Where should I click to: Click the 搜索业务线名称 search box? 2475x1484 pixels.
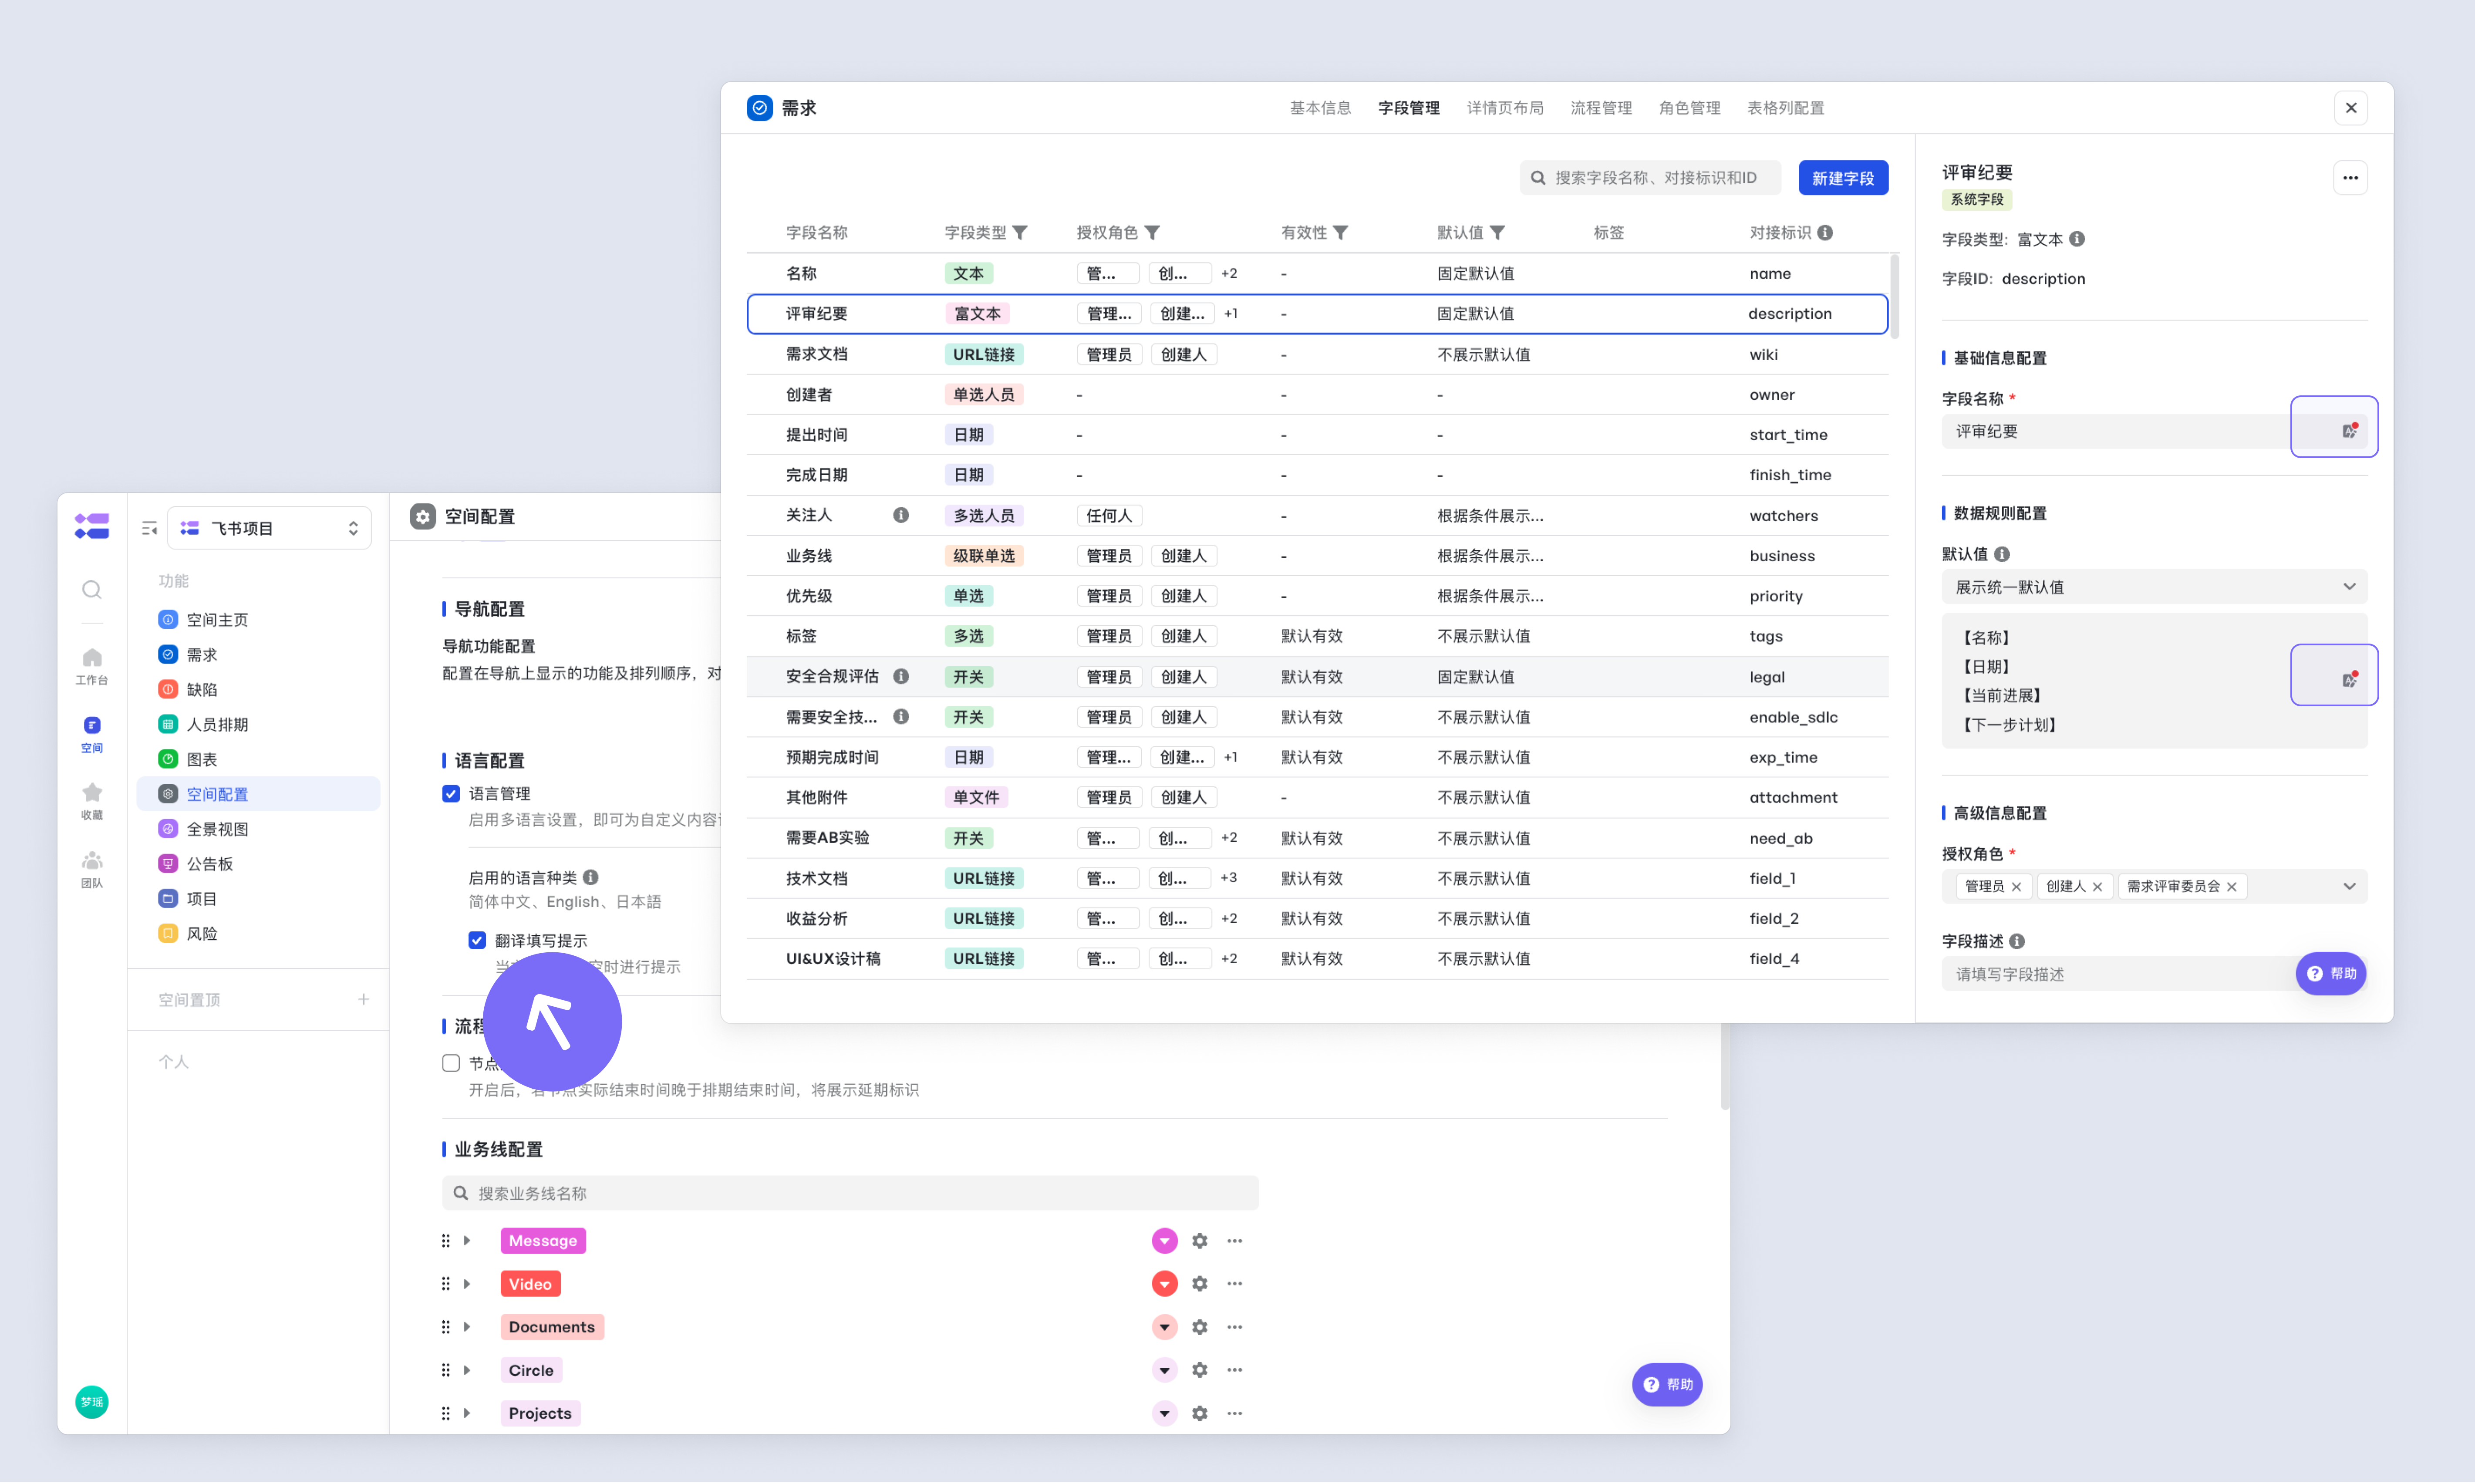point(850,1193)
